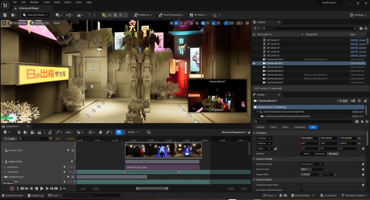This screenshot has width=370, height=200.
Task: Open the Cinematics clapperboard toolbar menu
Action: 80,15
